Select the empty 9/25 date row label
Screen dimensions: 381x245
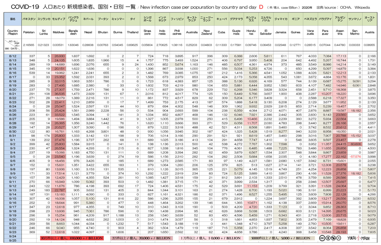pyautogui.click(x=13, y=240)
